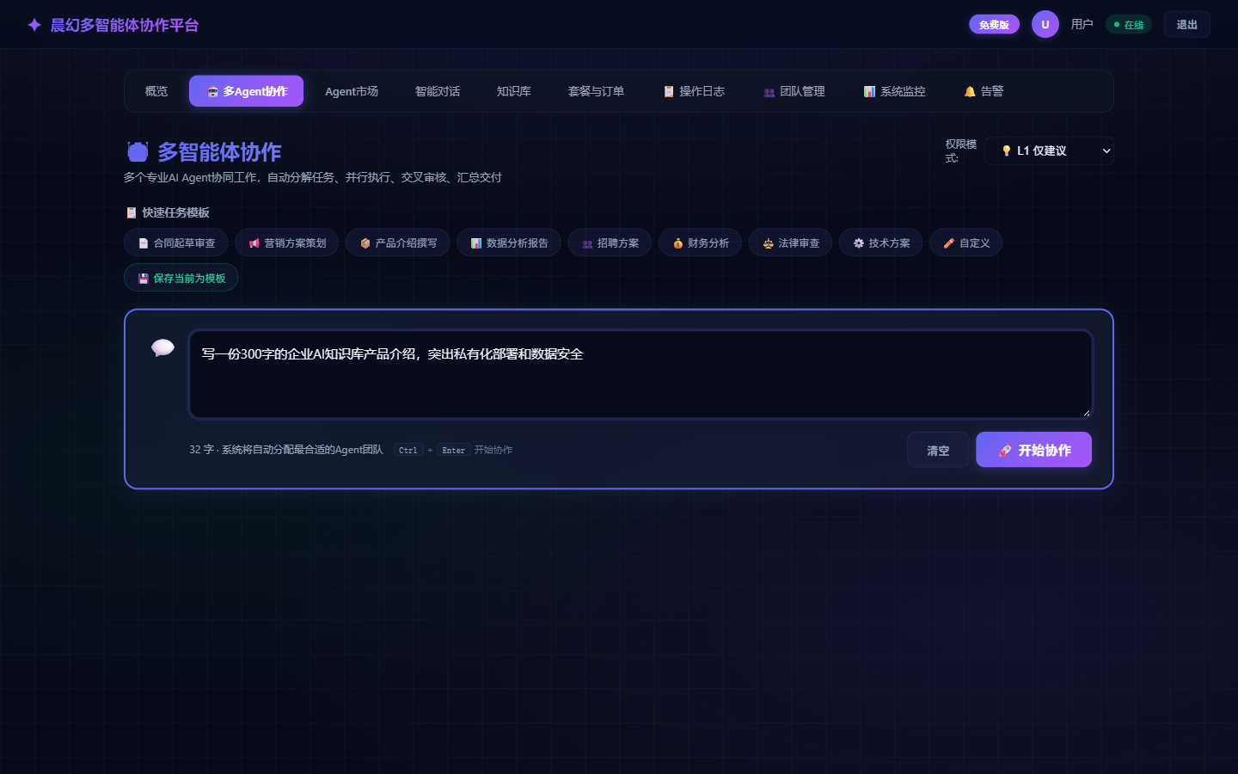Click the 清空 button
This screenshot has height=774, width=1238.
[x=938, y=450]
